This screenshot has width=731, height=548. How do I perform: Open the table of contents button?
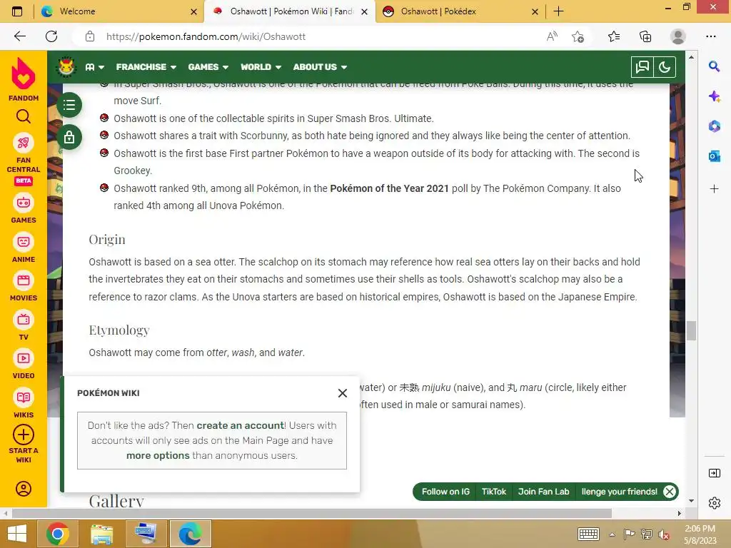[x=69, y=105]
